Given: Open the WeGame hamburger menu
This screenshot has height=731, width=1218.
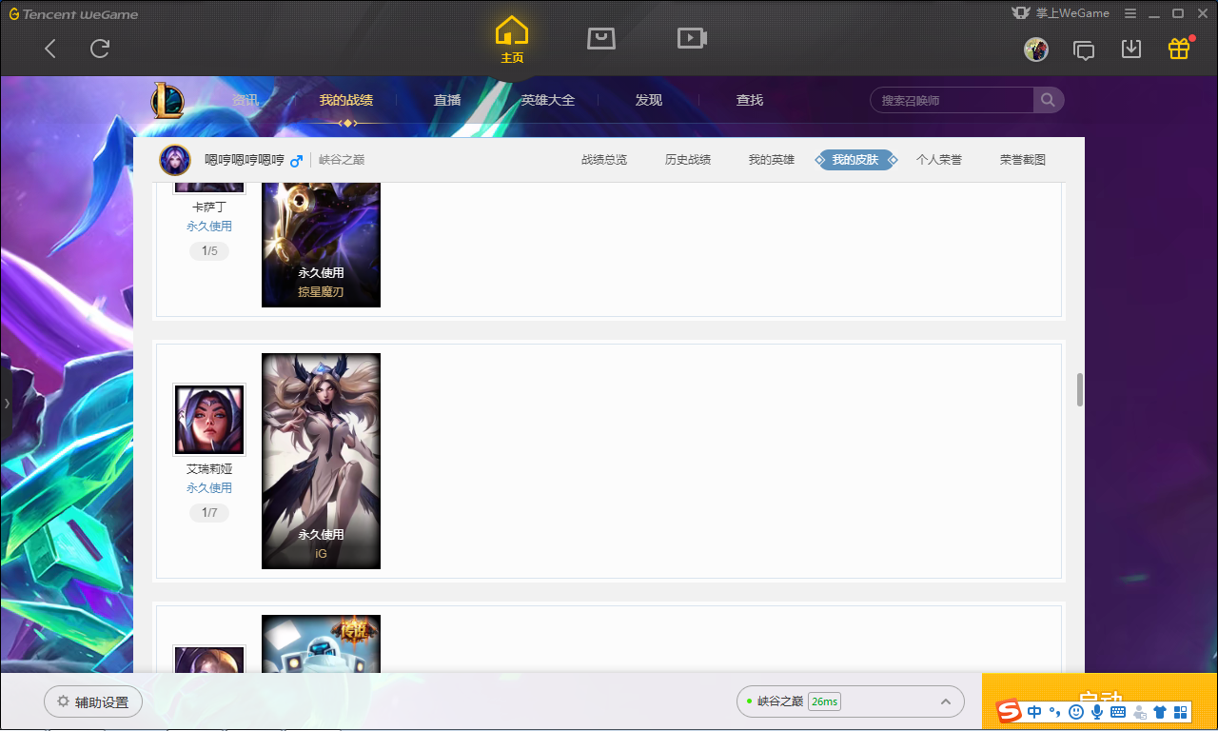Looking at the screenshot, I should coord(1130,13).
